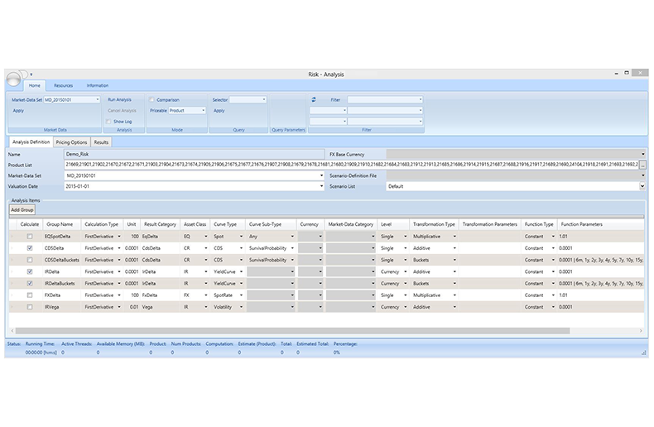Image resolution: width=654 pixels, height=427 pixels.
Task: Click the Transformation Type column header
Action: 434,224
